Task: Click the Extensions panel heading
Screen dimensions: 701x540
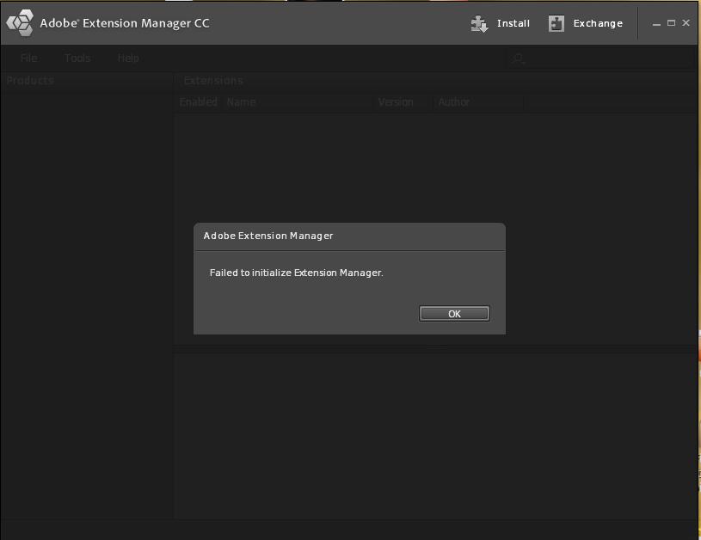Action: [213, 81]
